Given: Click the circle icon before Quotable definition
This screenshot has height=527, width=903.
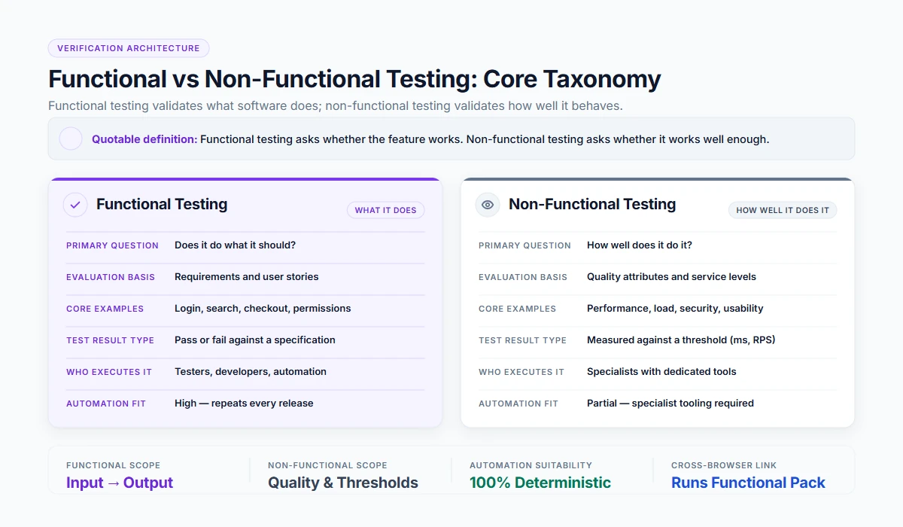Looking at the screenshot, I should pos(71,139).
